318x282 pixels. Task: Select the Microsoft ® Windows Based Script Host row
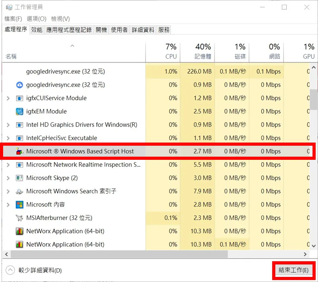pos(157,151)
